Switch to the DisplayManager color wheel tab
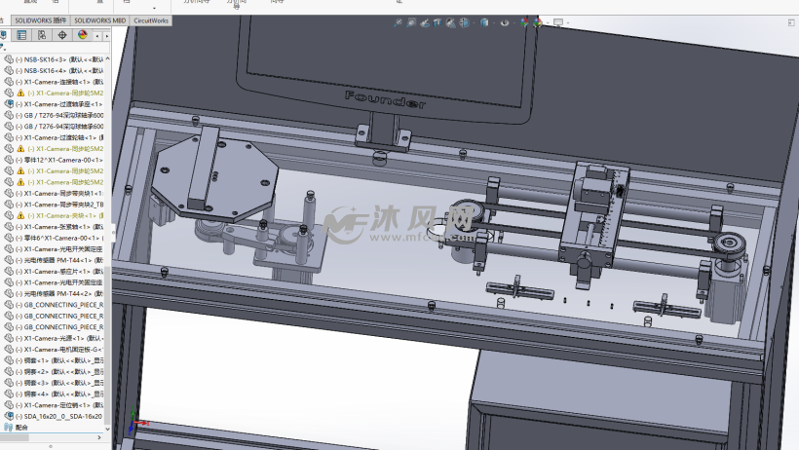 coord(83,35)
